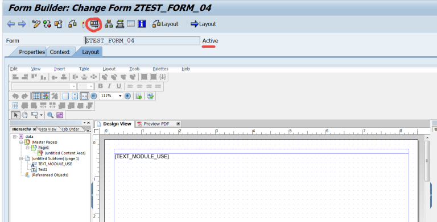Collapse the Page1 node
The height and width of the screenshot is (222, 437).
[x=28, y=148]
